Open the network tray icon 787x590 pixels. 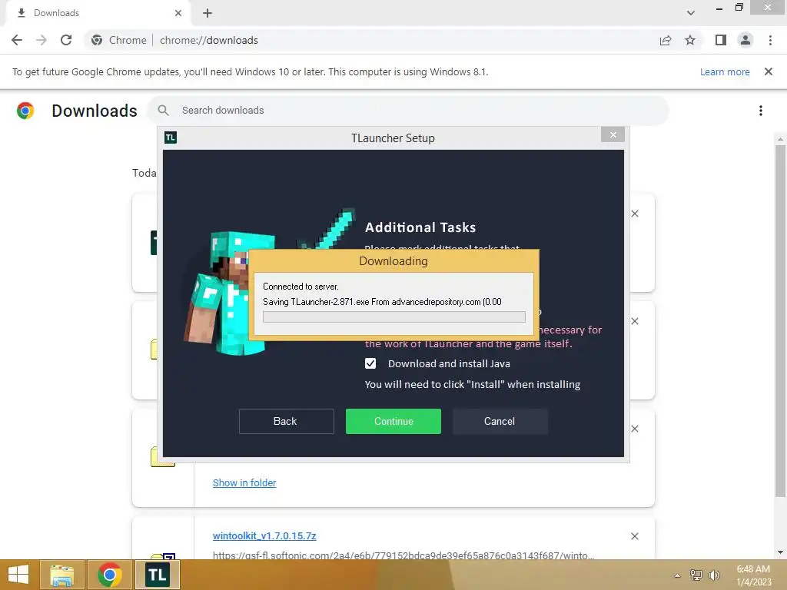[696, 575]
